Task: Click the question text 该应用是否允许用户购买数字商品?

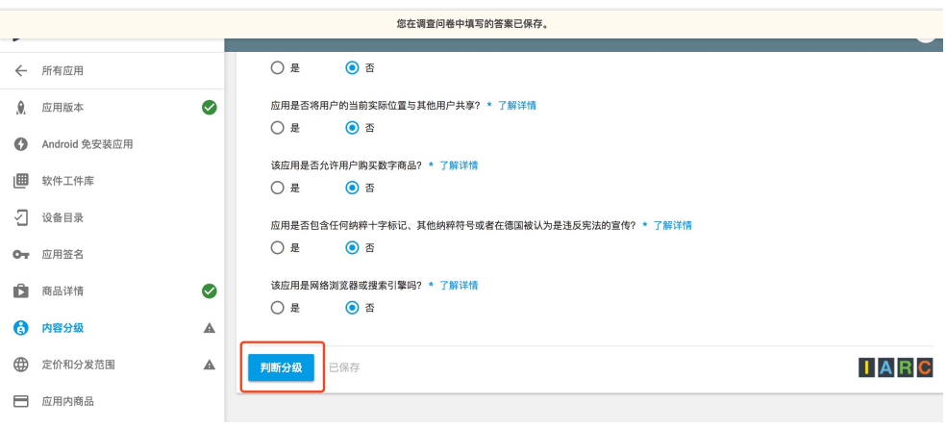Action: click(346, 164)
